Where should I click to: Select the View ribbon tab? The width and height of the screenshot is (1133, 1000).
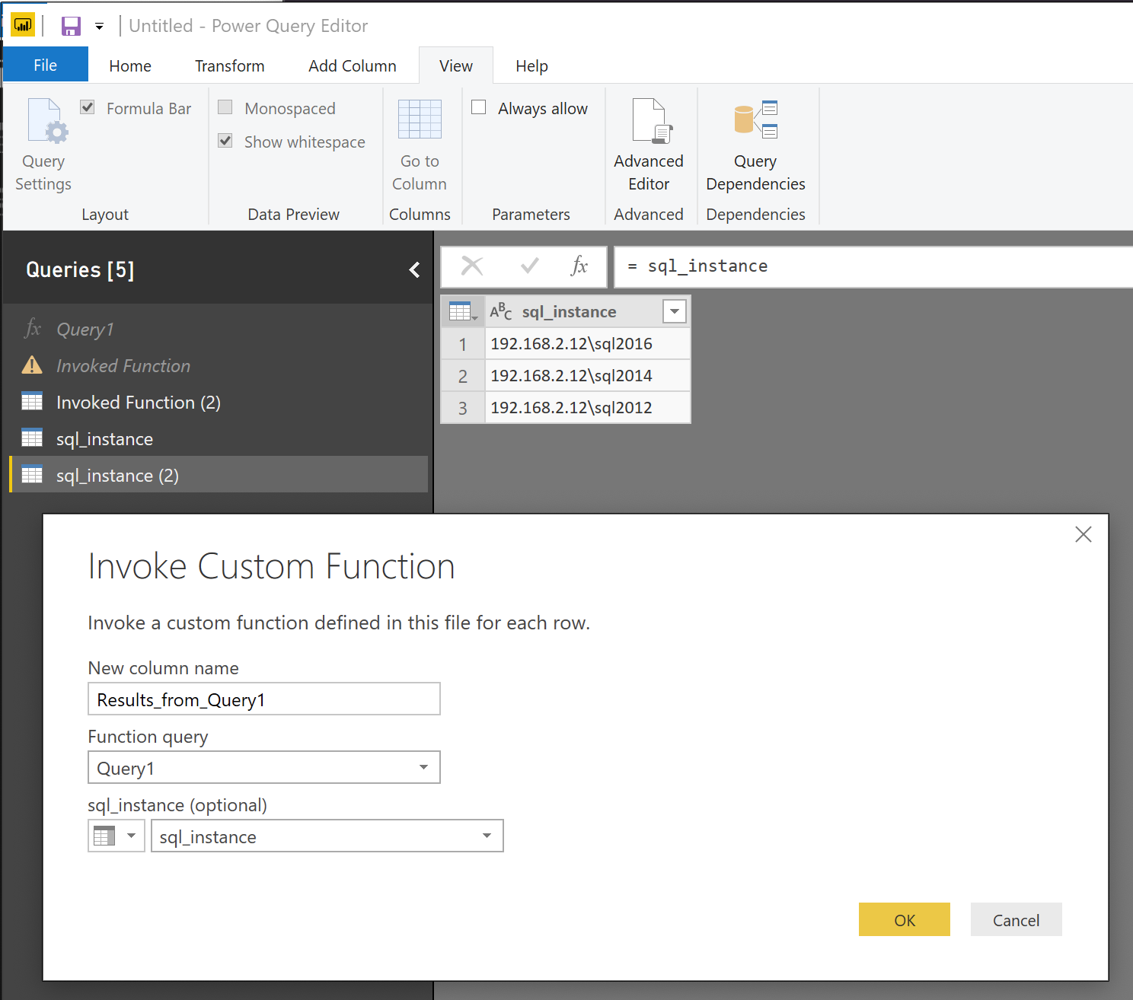(x=456, y=66)
